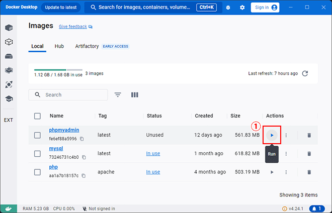332x213 pixels.
Task: Copy the phpmyadmin image ID fe6ef88a5996
Action: click(x=82, y=139)
